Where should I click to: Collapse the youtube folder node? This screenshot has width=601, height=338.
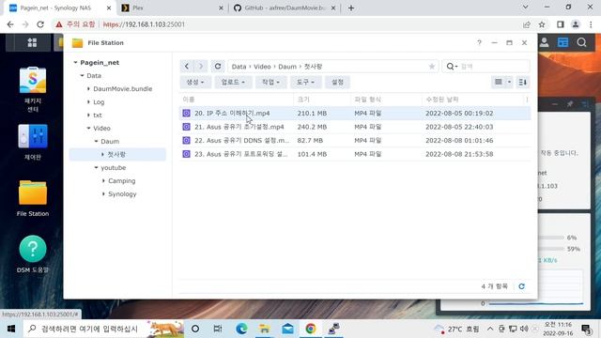pos(96,167)
